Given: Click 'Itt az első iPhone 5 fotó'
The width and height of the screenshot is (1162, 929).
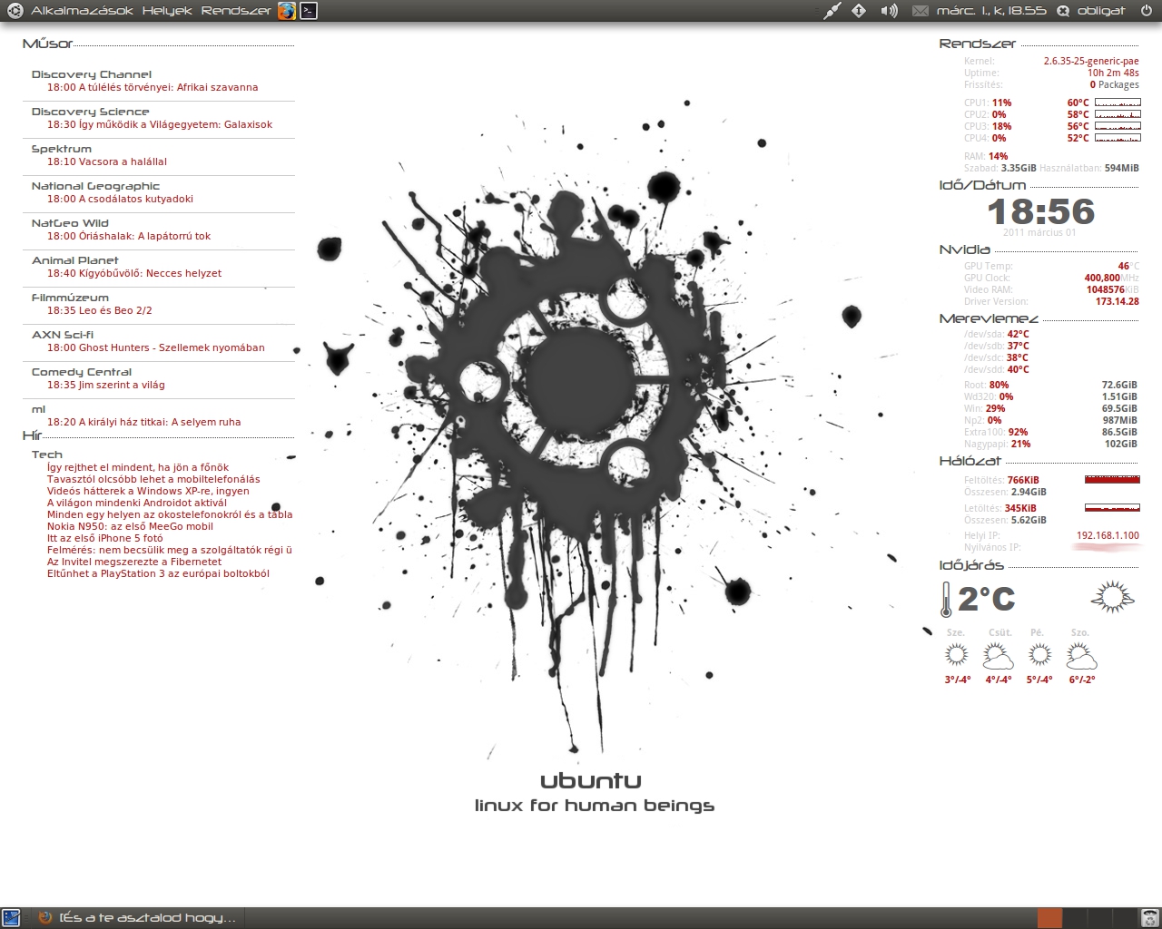Looking at the screenshot, I should click(x=105, y=538).
